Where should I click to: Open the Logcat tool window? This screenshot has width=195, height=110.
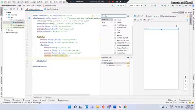pos(43,100)
